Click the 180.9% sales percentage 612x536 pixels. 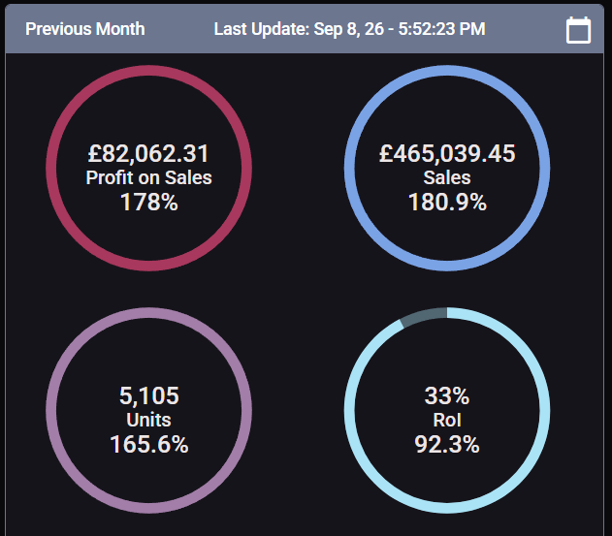pyautogui.click(x=447, y=202)
